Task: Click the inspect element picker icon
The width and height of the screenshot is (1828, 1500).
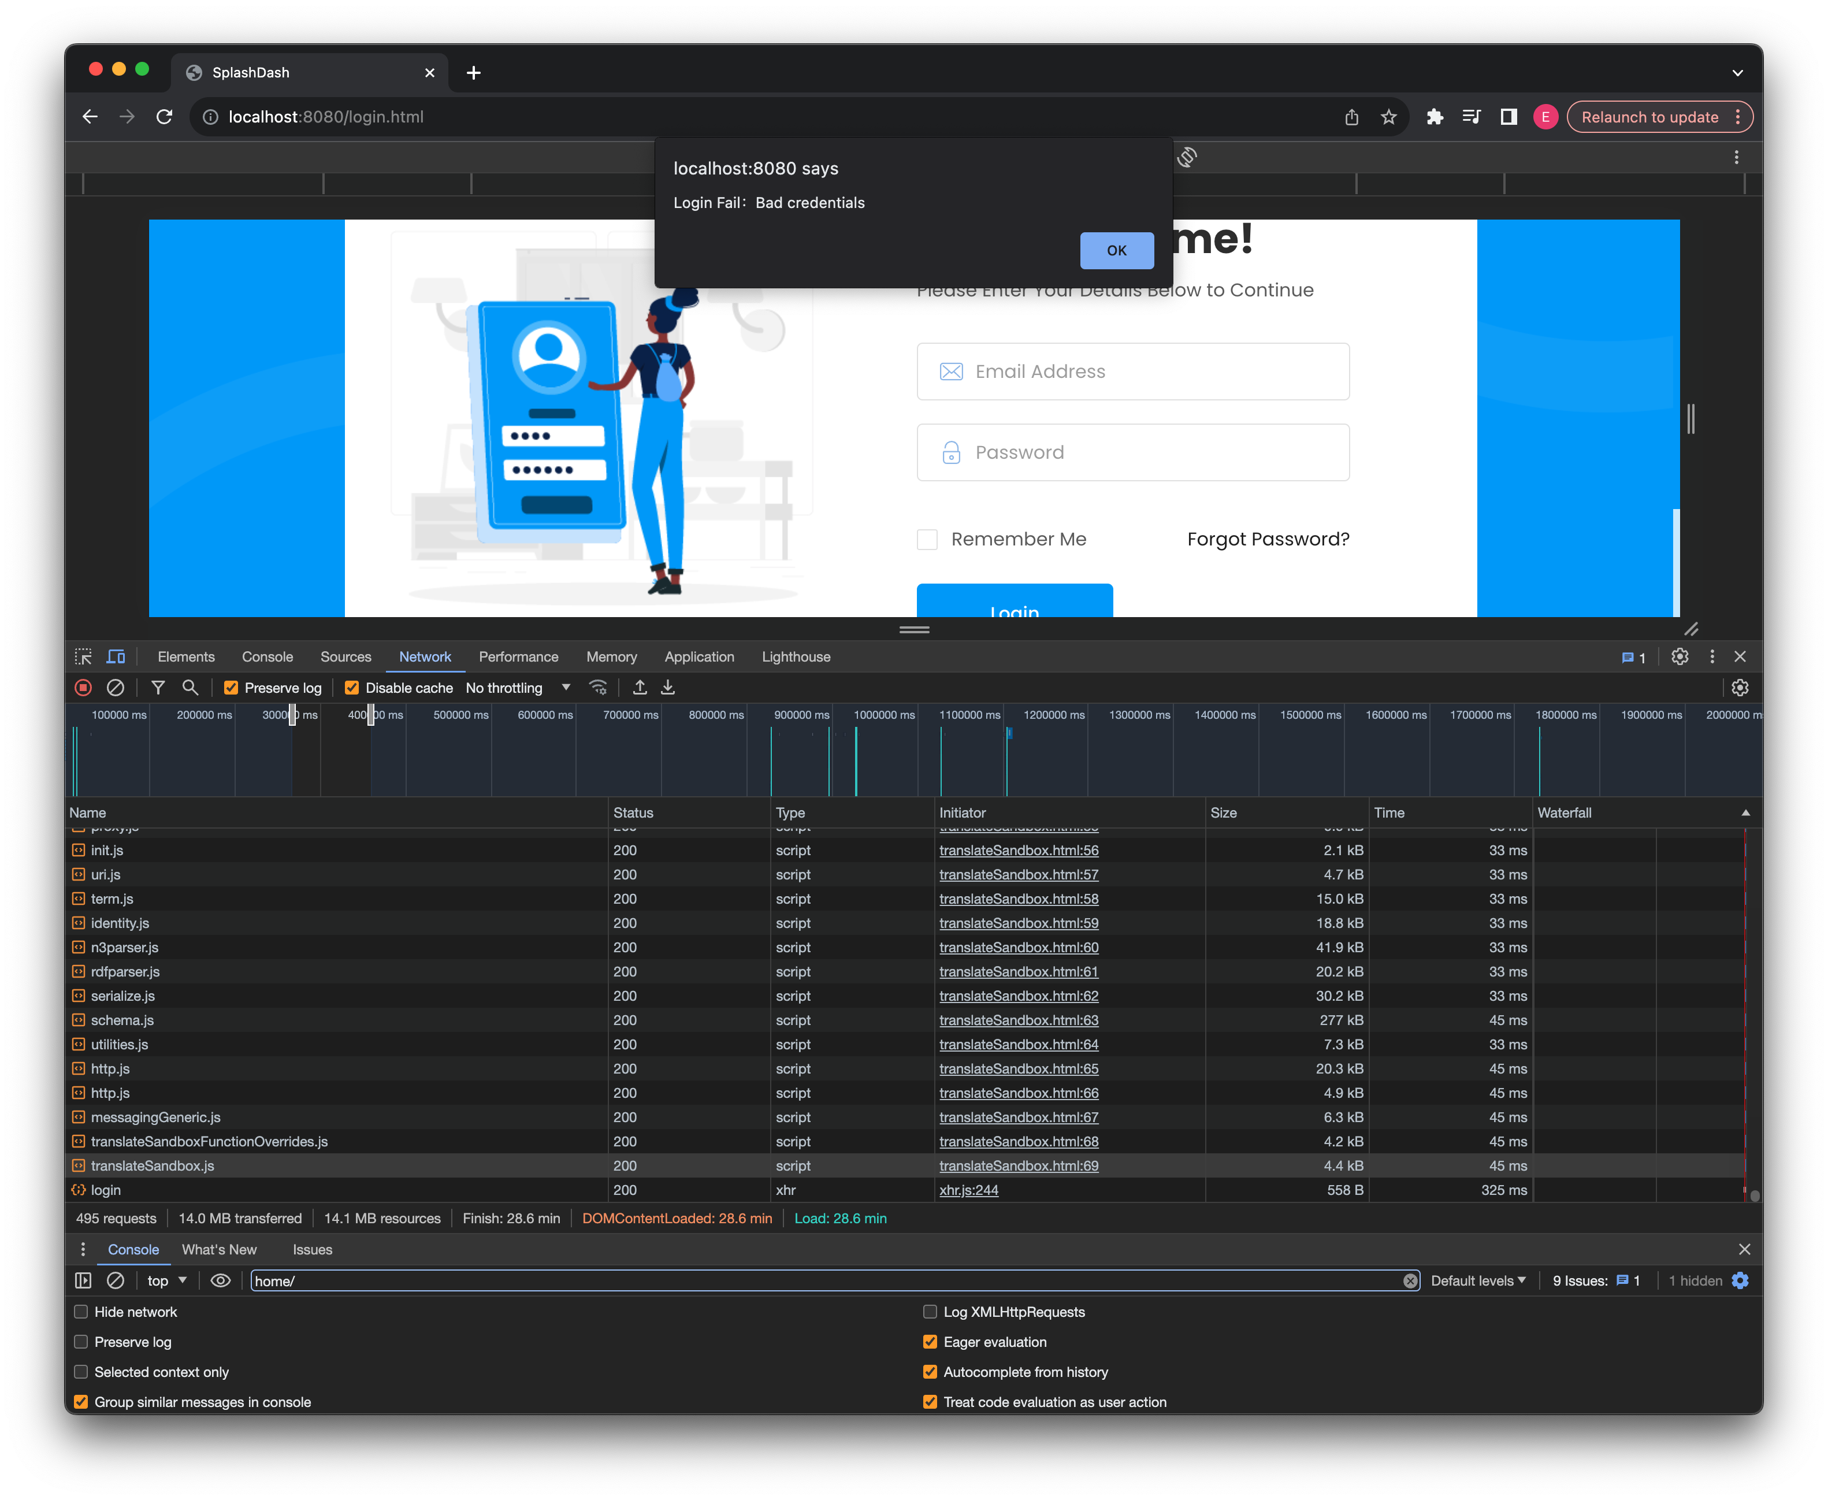Action: [83, 656]
